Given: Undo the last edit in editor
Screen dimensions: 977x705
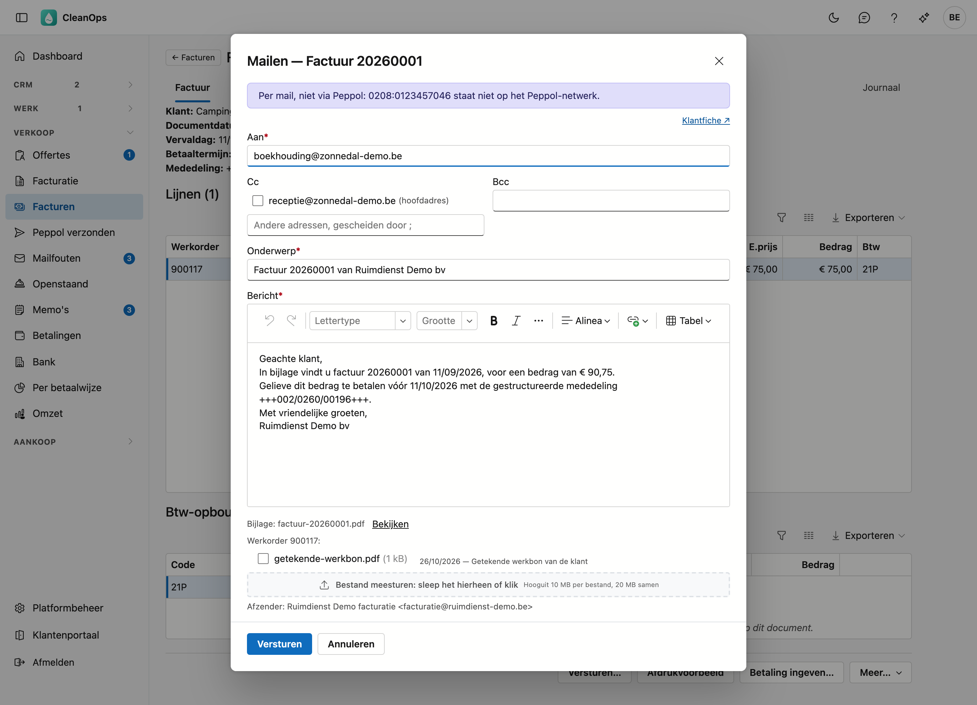Looking at the screenshot, I should 270,321.
